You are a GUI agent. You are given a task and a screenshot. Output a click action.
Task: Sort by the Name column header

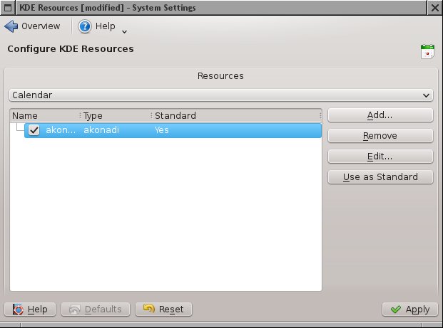click(45, 115)
